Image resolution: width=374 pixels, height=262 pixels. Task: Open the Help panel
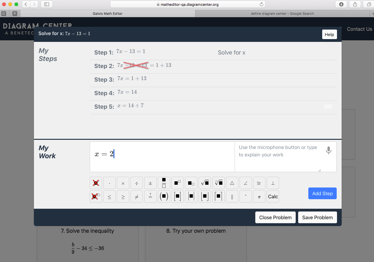click(x=329, y=34)
